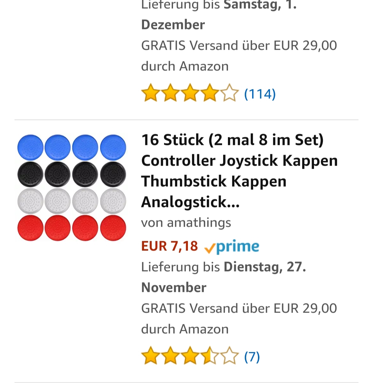Open the (7) reviews count
373x383 pixels.
pos(252,357)
